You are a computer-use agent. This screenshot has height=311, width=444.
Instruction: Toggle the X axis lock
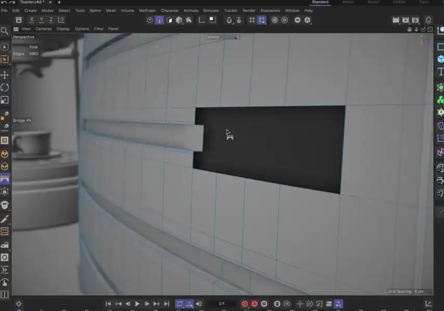tap(32, 19)
